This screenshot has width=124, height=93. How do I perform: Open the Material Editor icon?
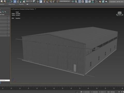pos(96,2)
